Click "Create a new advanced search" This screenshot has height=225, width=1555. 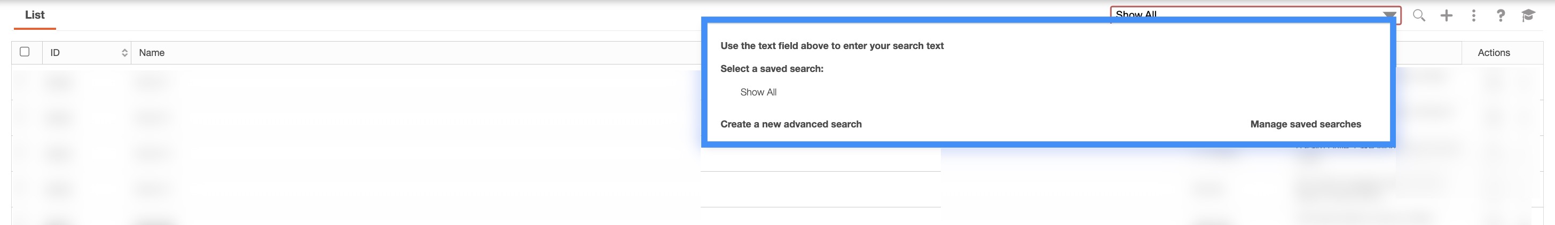[x=791, y=124]
